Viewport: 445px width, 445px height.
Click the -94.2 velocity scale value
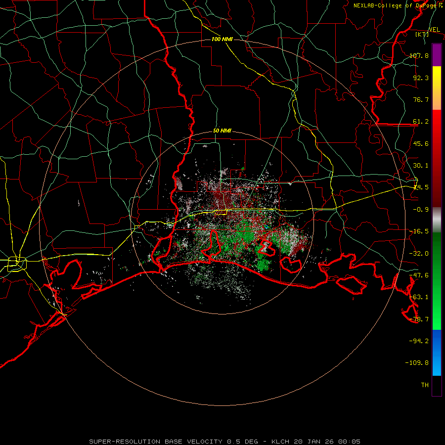[x=419, y=341]
